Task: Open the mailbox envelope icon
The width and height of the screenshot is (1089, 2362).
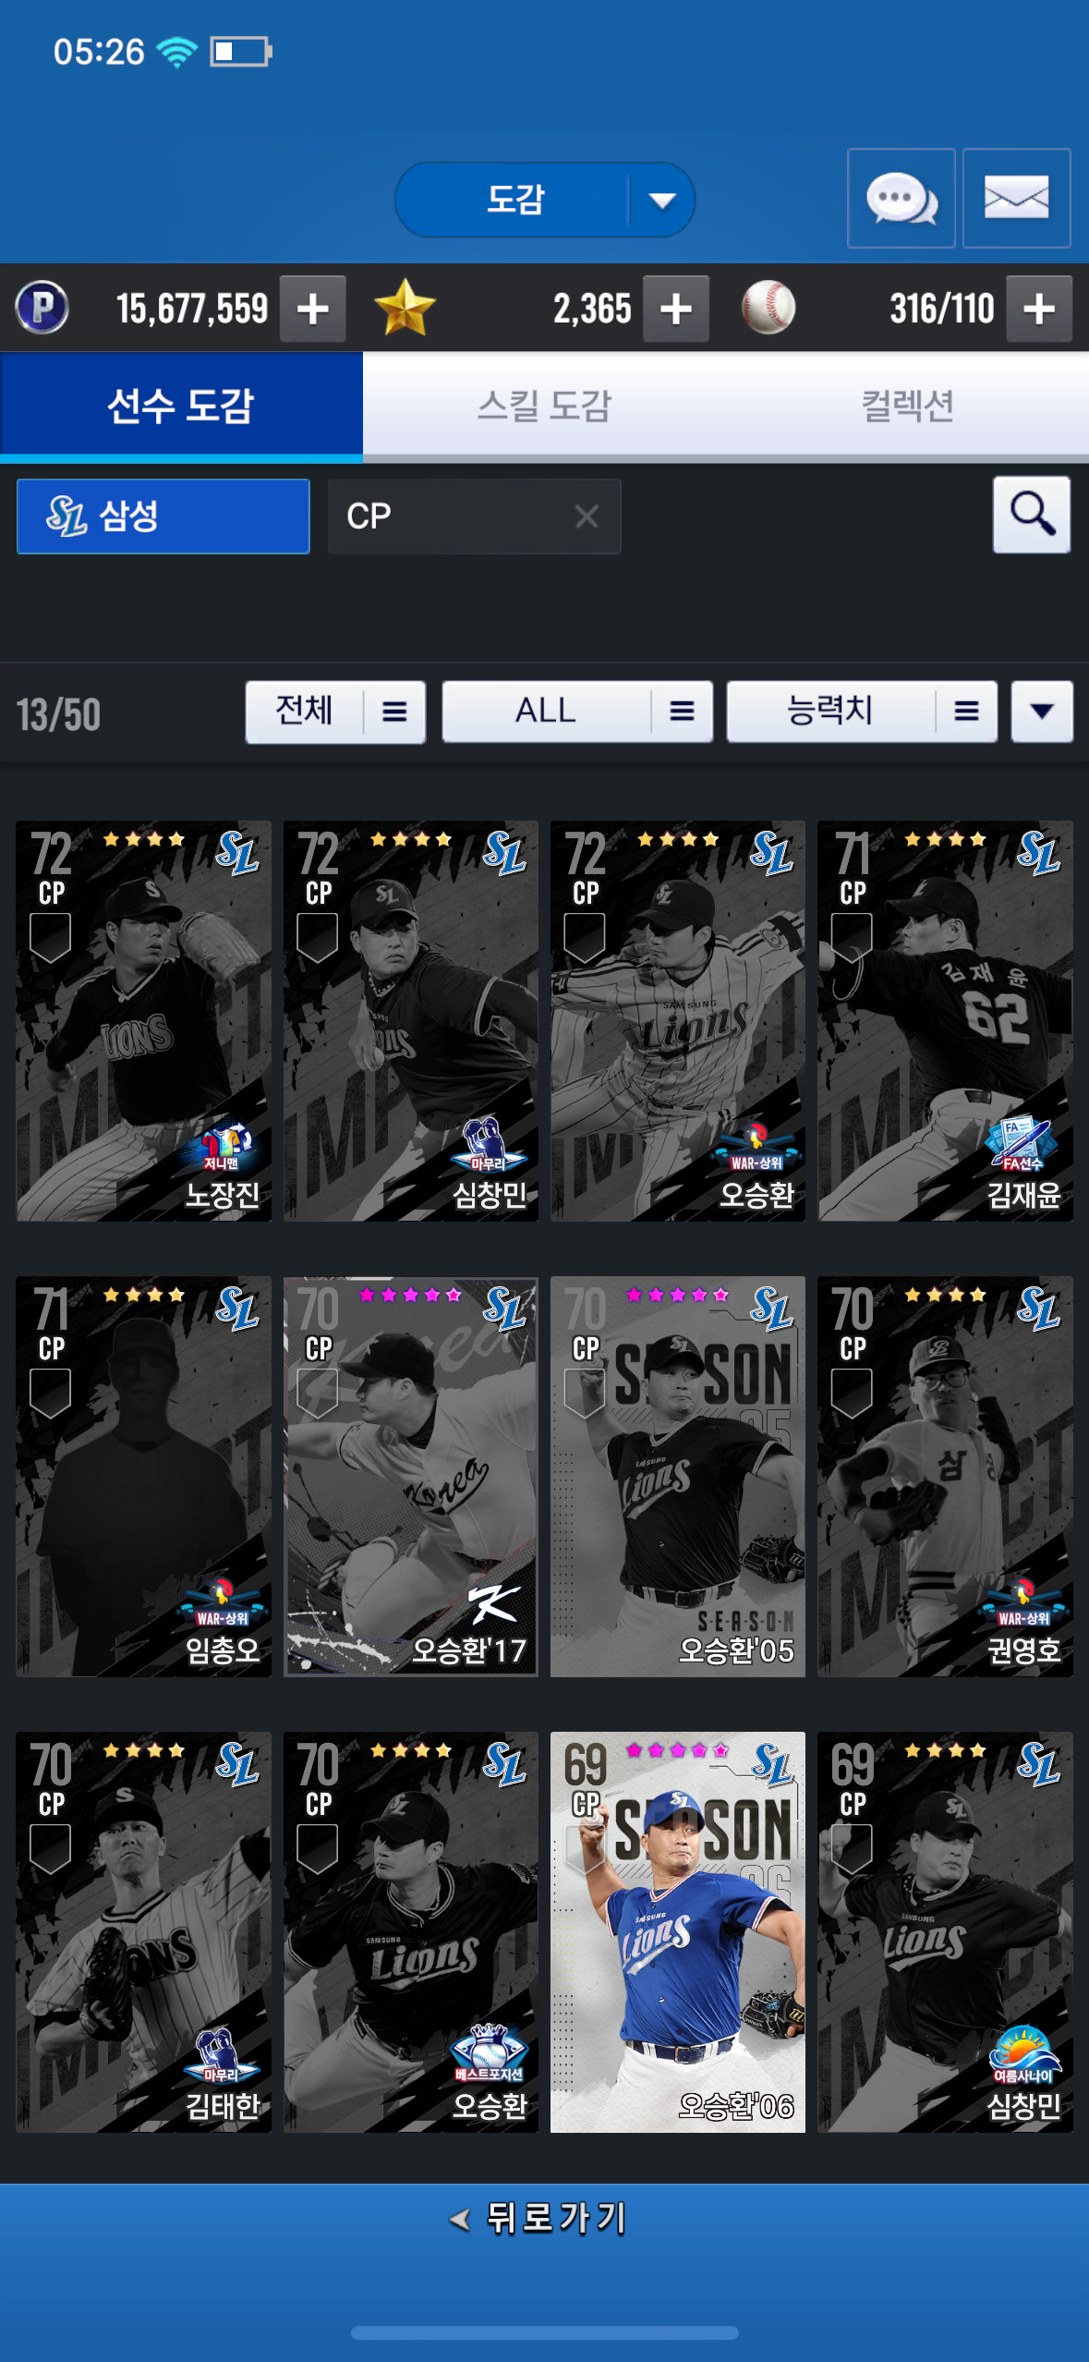Action: 1016,198
